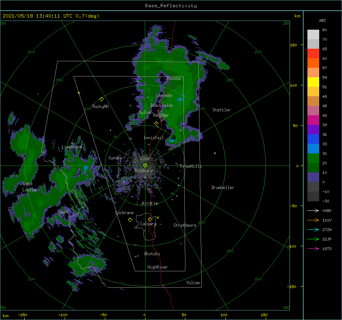342x320 pixels.
Task: Select the orange 111V arrow legend icon
Action: click(313, 220)
